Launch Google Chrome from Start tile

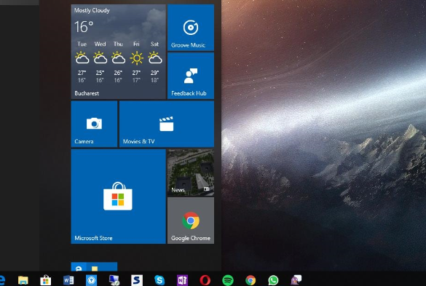click(x=191, y=221)
